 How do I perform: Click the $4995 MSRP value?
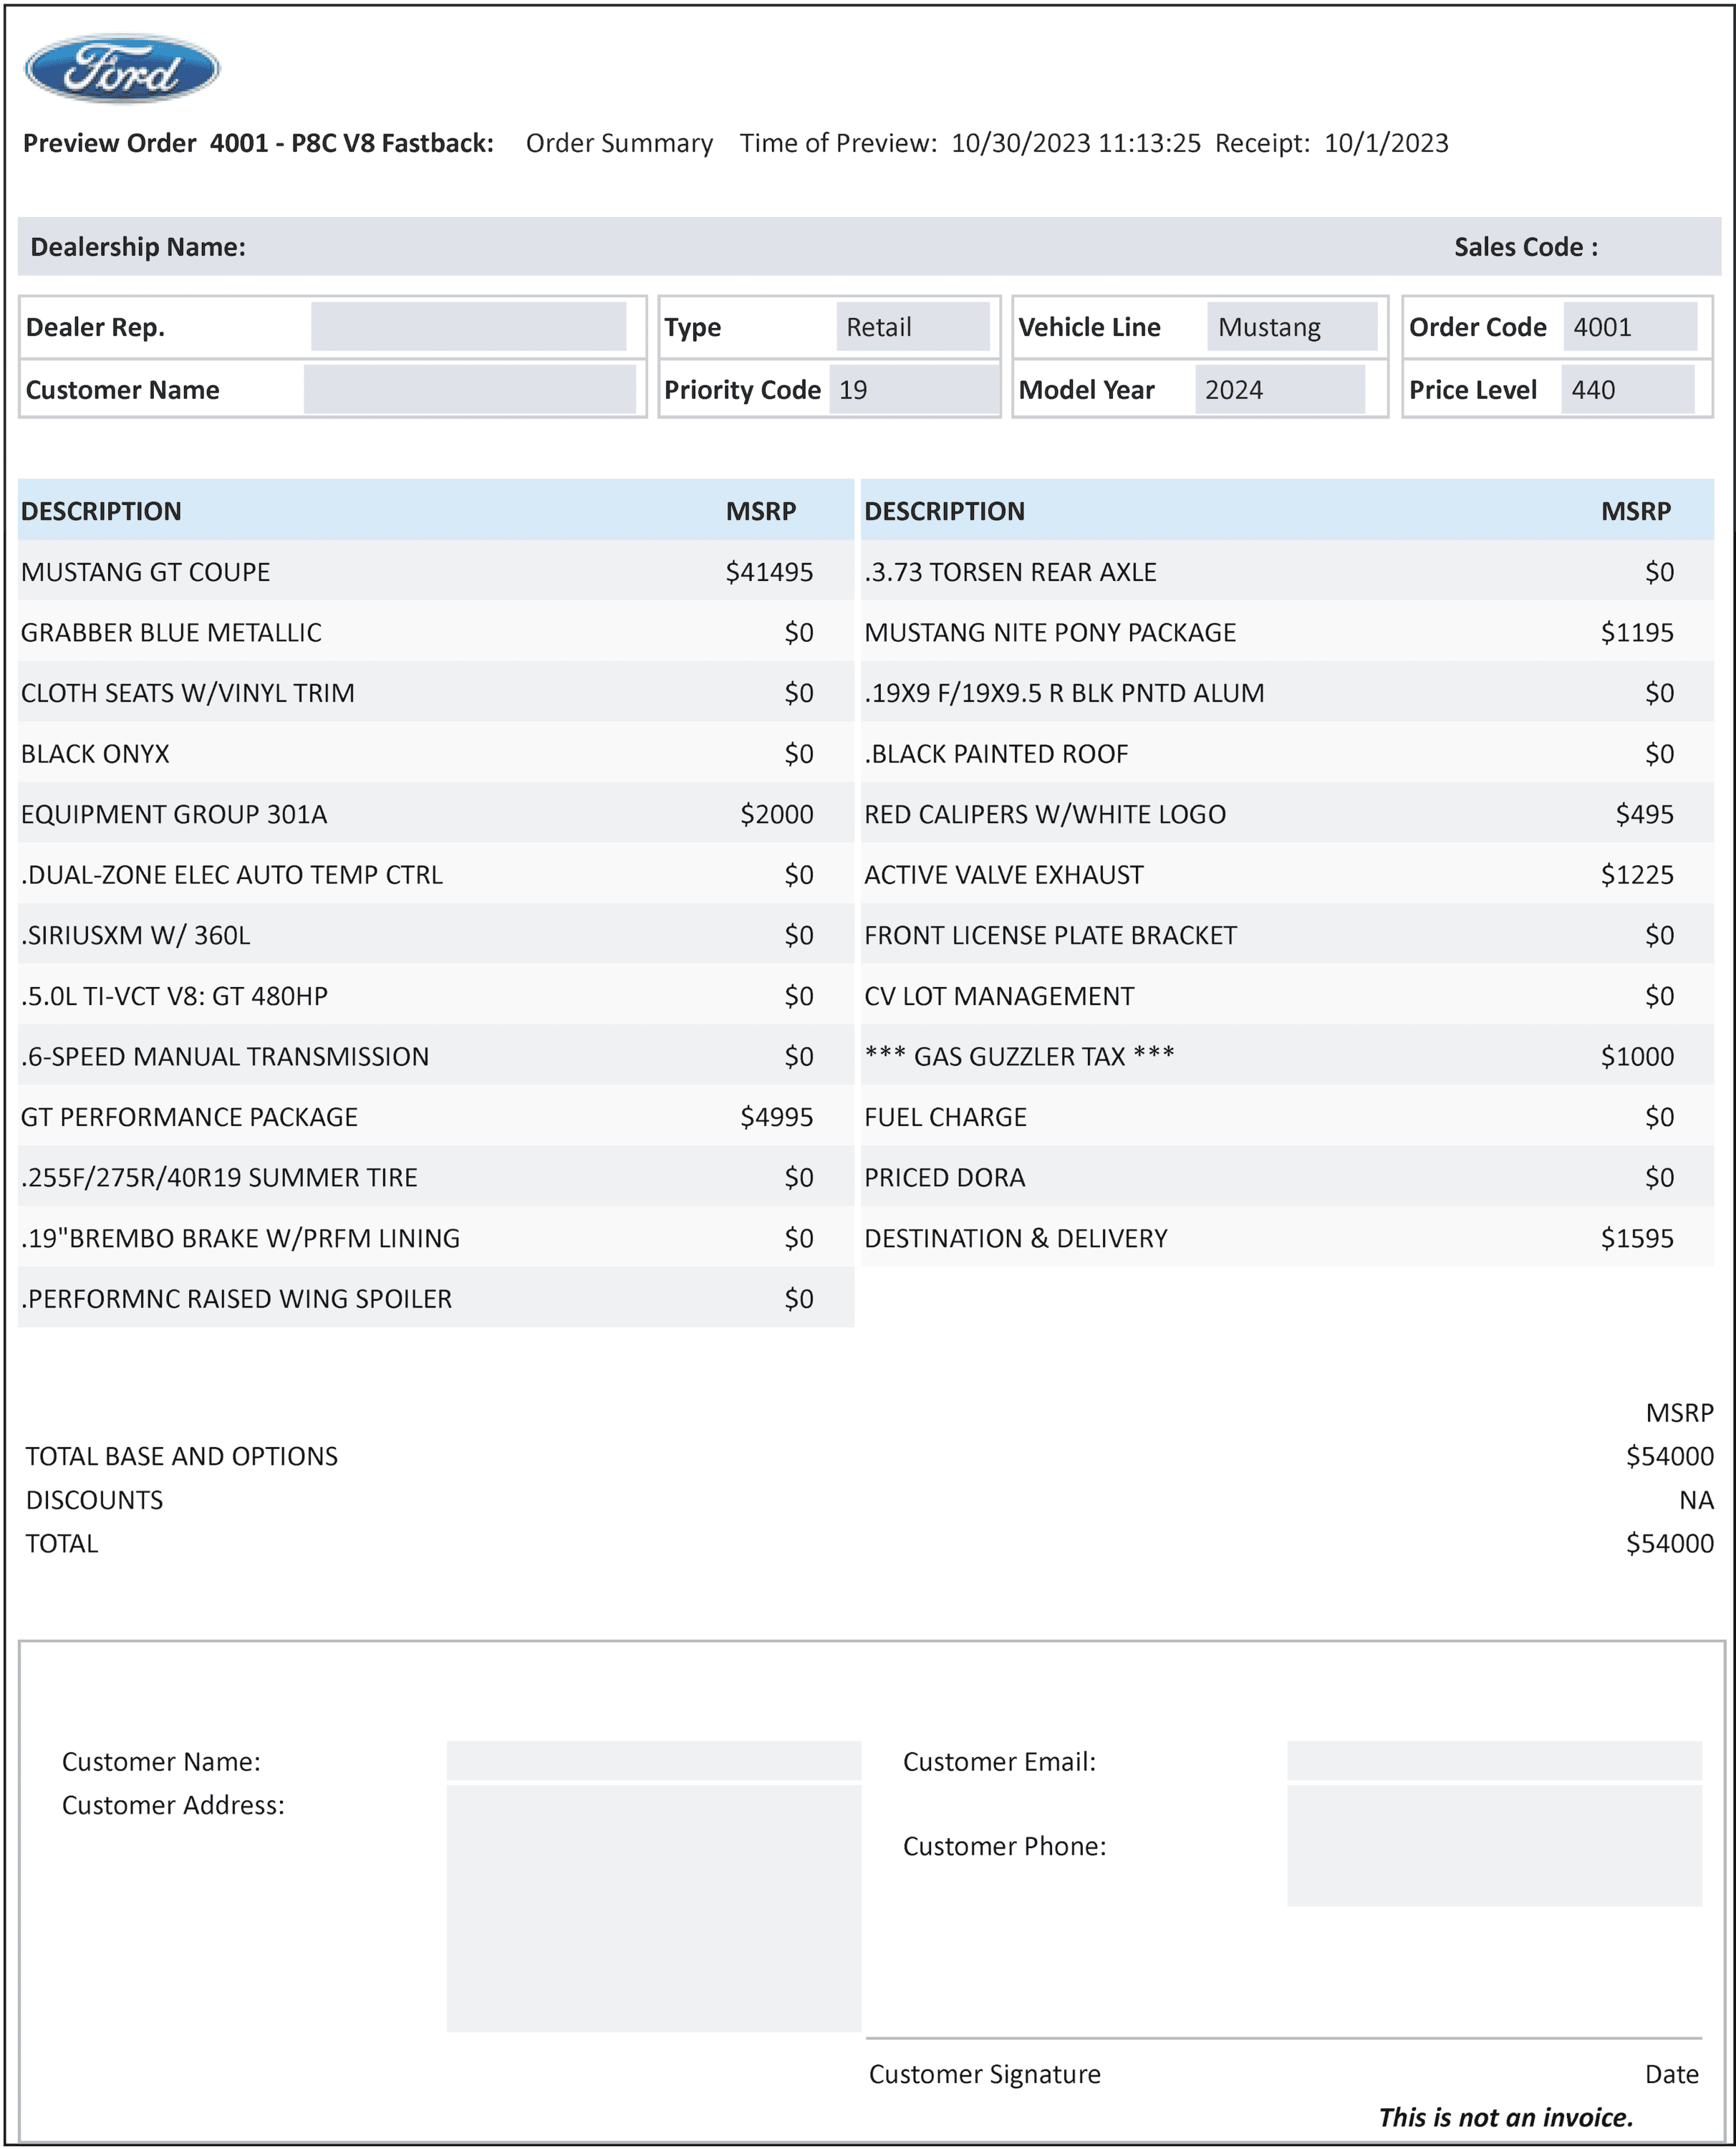point(776,1117)
